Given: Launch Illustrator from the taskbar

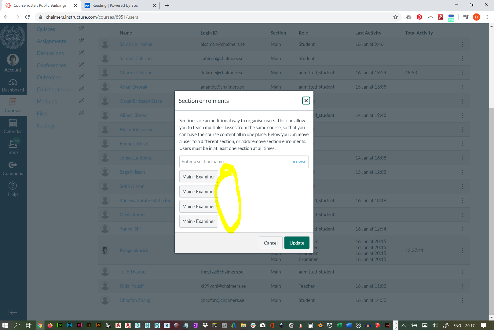Looking at the screenshot, I should click(x=99, y=325).
